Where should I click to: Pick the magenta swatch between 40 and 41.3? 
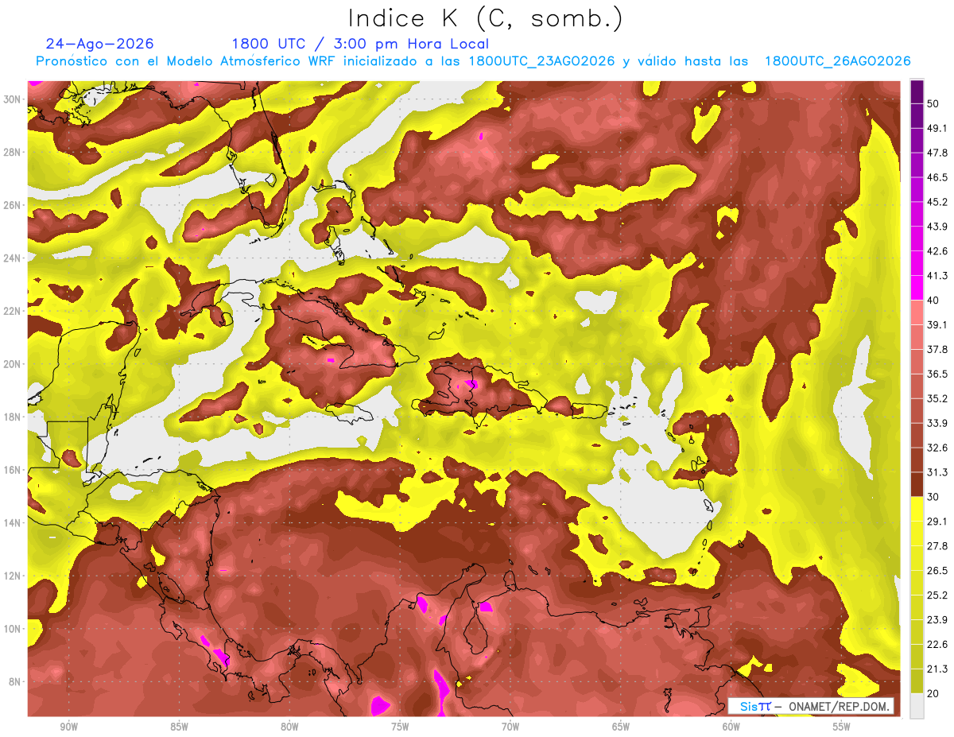click(x=917, y=288)
